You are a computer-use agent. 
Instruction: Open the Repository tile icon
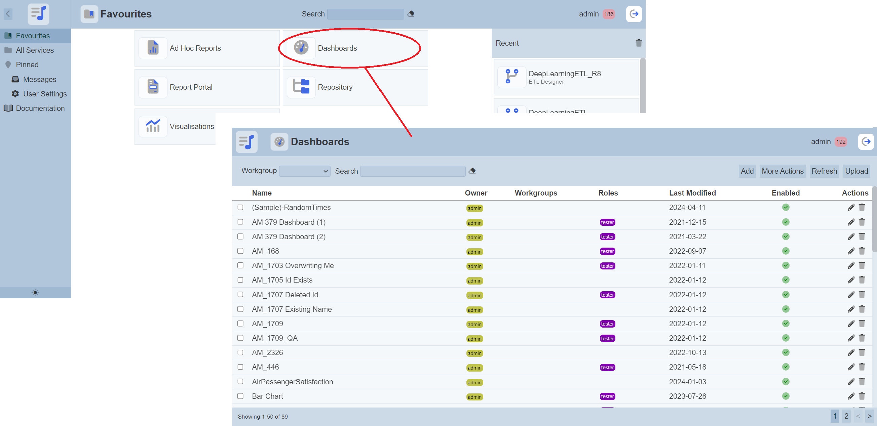(x=301, y=87)
